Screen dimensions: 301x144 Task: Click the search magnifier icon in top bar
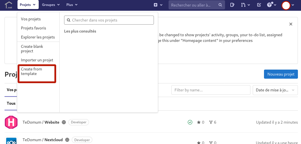220,5
